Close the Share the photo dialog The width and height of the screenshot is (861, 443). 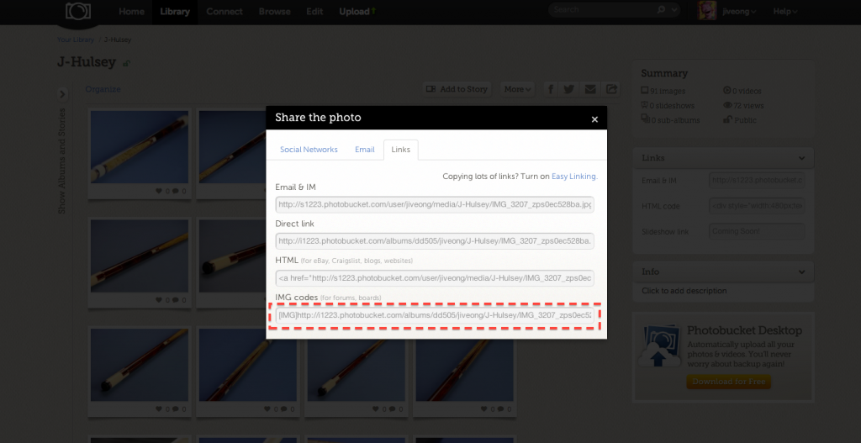point(594,119)
